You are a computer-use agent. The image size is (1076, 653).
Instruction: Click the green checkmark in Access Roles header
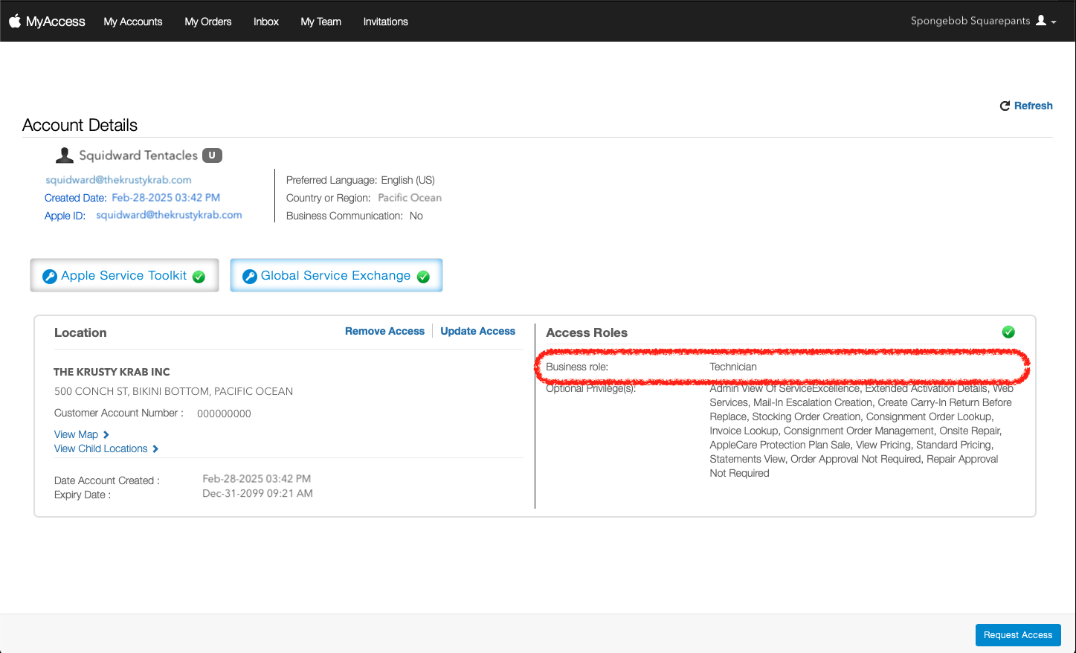pyautogui.click(x=1008, y=332)
